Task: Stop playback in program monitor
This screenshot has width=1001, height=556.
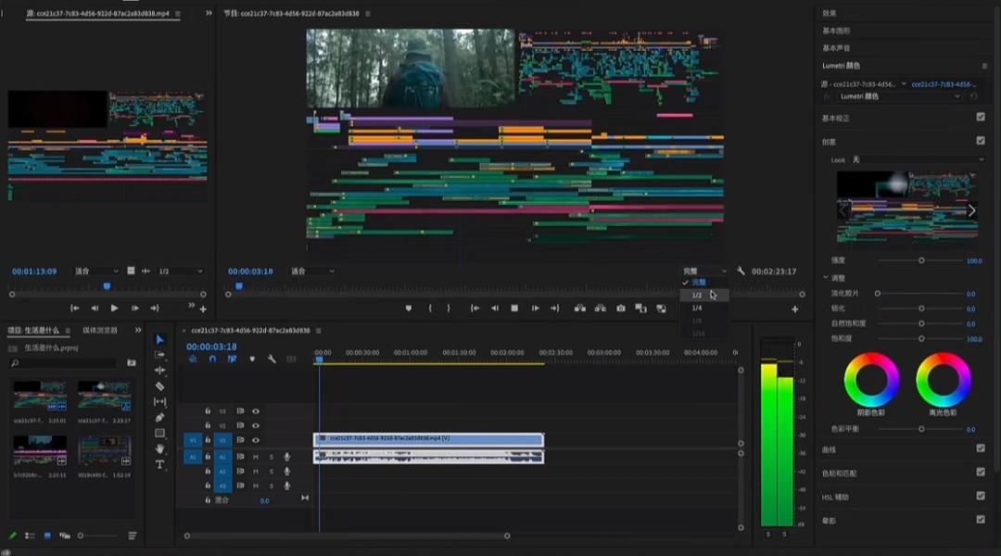Action: [514, 309]
